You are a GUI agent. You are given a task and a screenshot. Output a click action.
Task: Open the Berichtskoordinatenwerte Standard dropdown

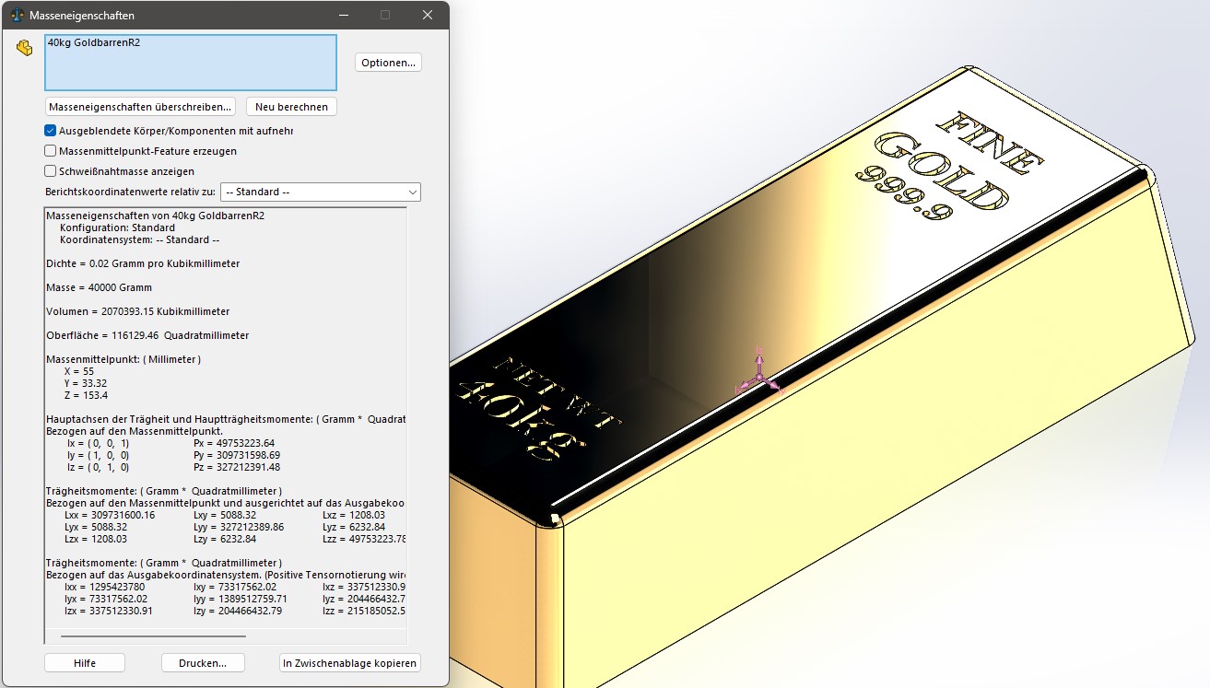(x=321, y=192)
